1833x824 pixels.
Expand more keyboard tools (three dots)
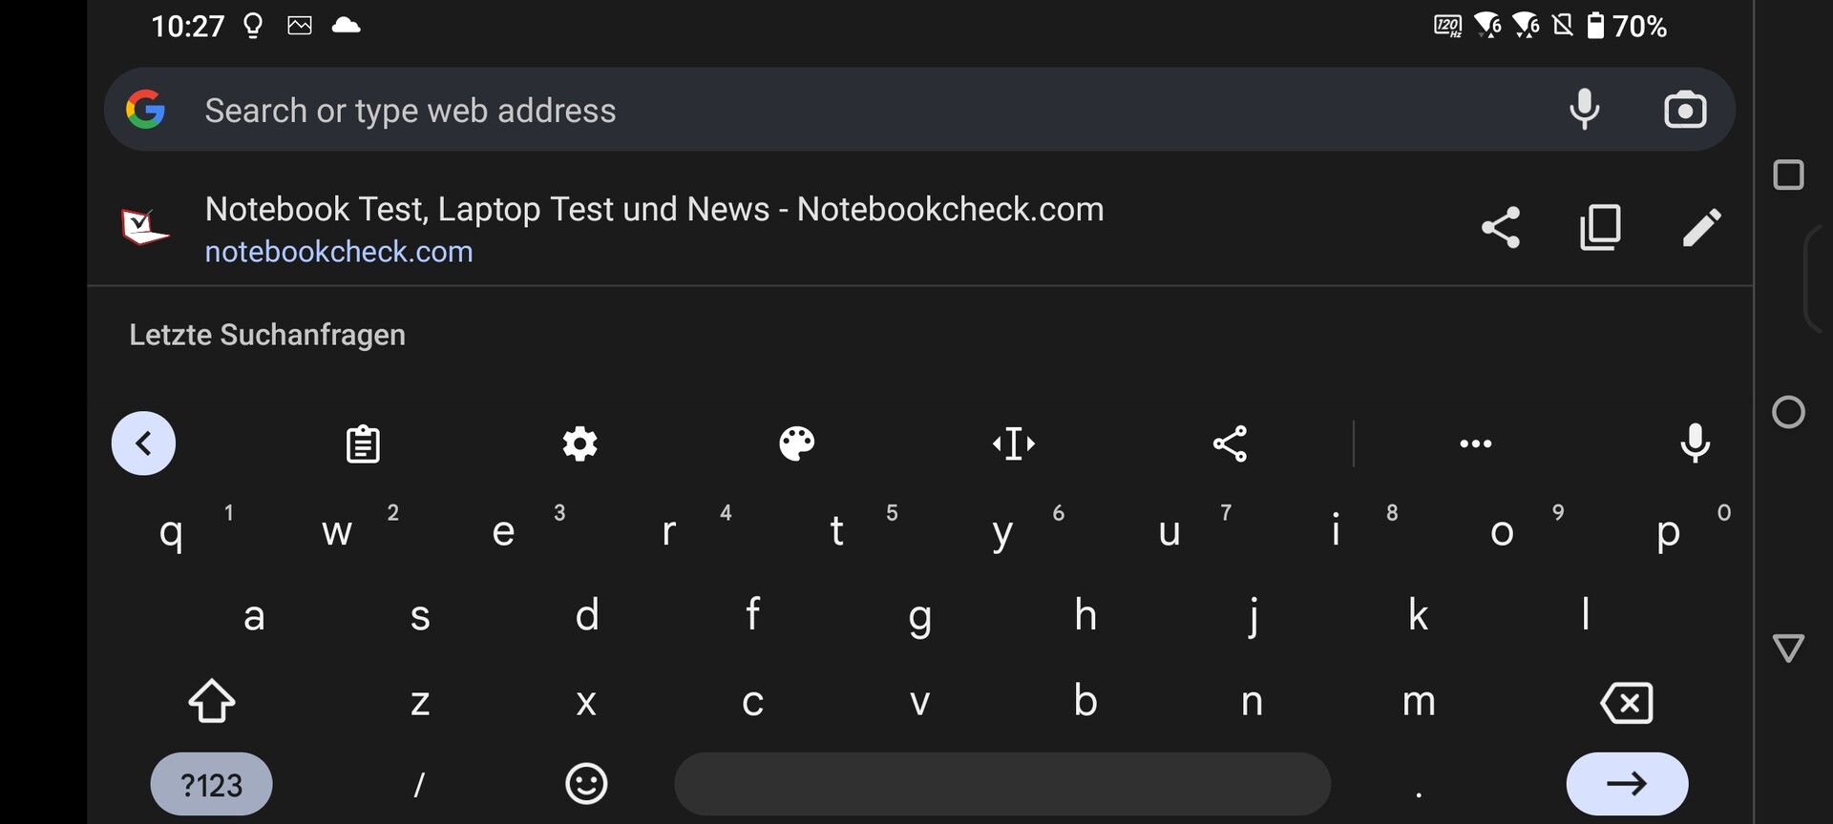(1475, 443)
